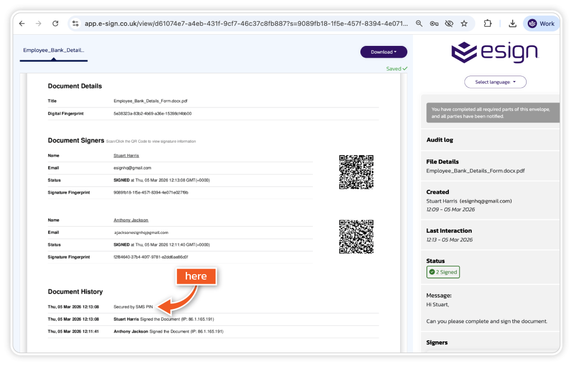Reload the page with the refresh icon
Image resolution: width=573 pixels, height=366 pixels.
click(x=55, y=24)
